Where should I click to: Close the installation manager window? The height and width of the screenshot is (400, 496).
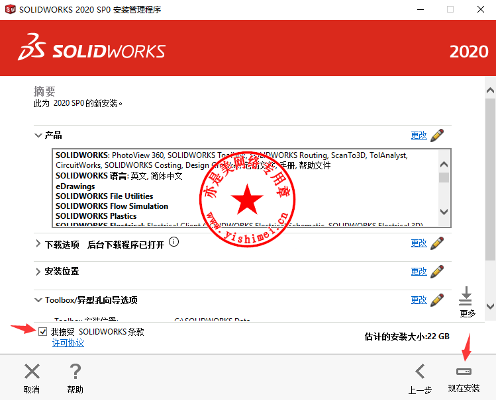481,9
